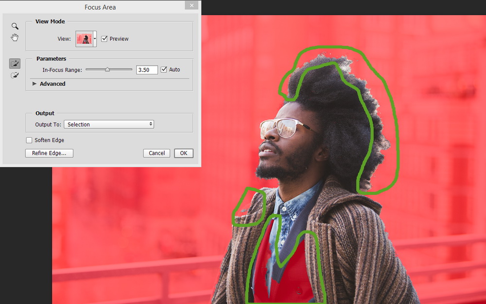Uncheck the Auto in-focus range checkbox
The width and height of the screenshot is (486, 304).
tap(164, 70)
